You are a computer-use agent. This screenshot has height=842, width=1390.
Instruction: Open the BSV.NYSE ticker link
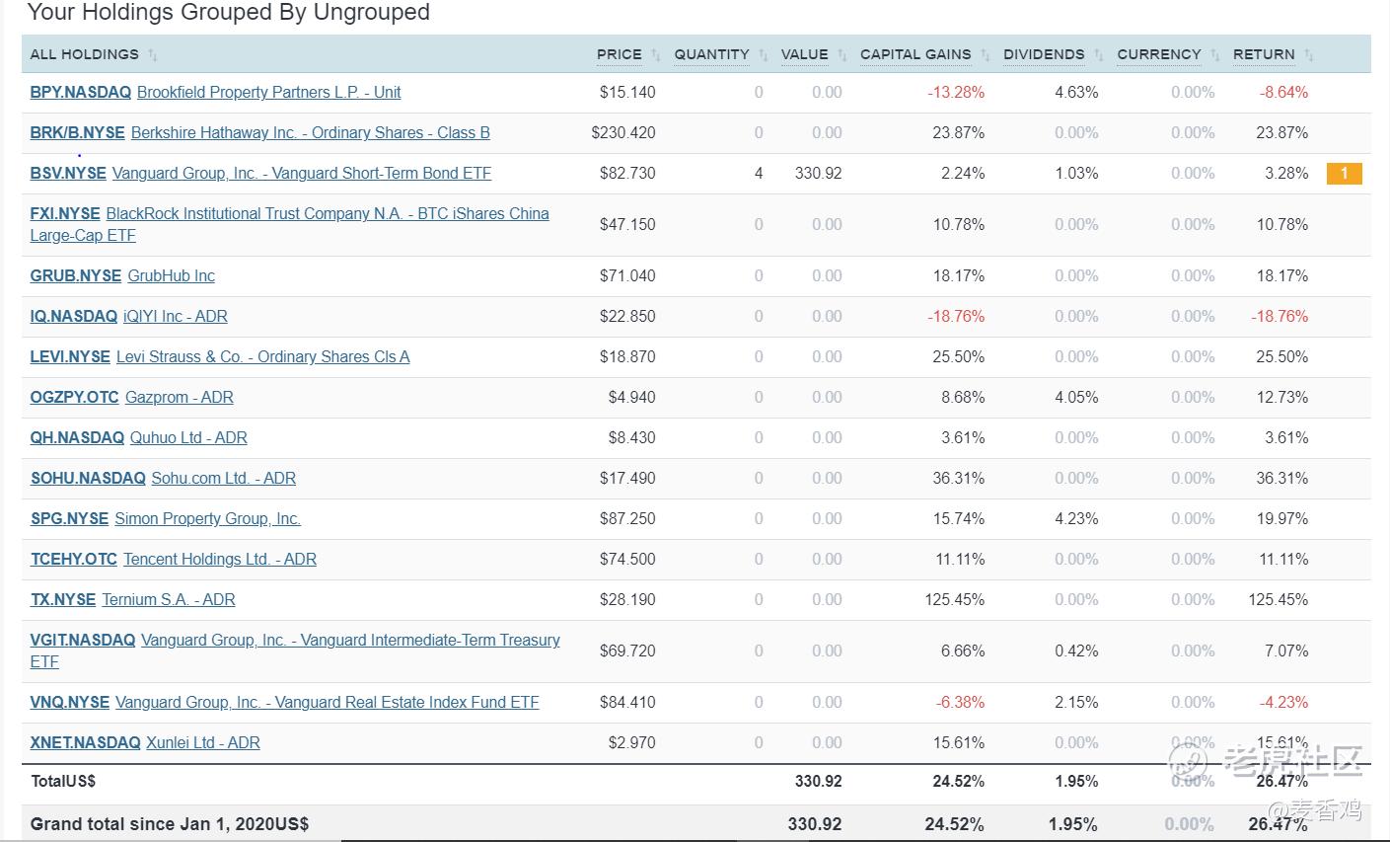[68, 173]
